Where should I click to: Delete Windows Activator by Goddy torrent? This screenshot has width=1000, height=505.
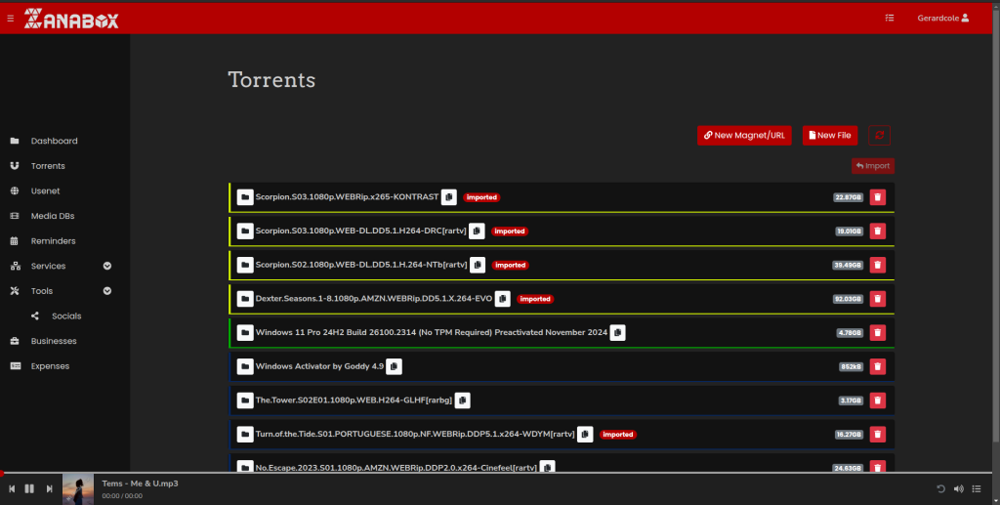point(878,366)
